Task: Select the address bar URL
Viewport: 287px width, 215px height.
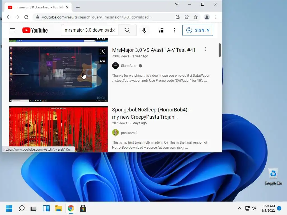Action: coord(96,17)
